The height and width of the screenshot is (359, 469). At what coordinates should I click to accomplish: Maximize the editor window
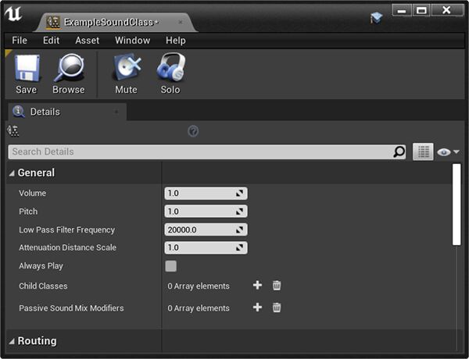tap(421, 11)
